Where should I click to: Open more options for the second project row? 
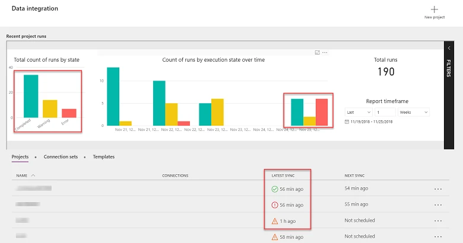click(x=438, y=205)
